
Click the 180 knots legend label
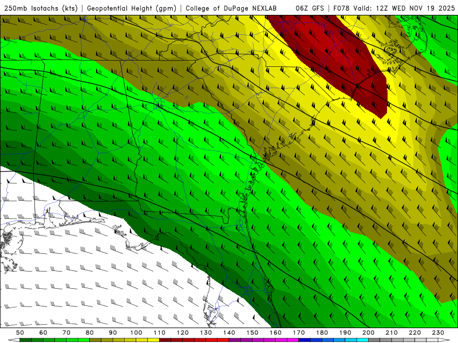pyautogui.click(x=322, y=333)
